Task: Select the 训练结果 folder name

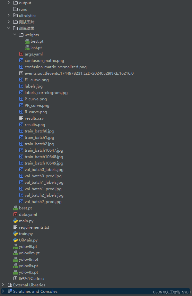Action: (x=27, y=28)
